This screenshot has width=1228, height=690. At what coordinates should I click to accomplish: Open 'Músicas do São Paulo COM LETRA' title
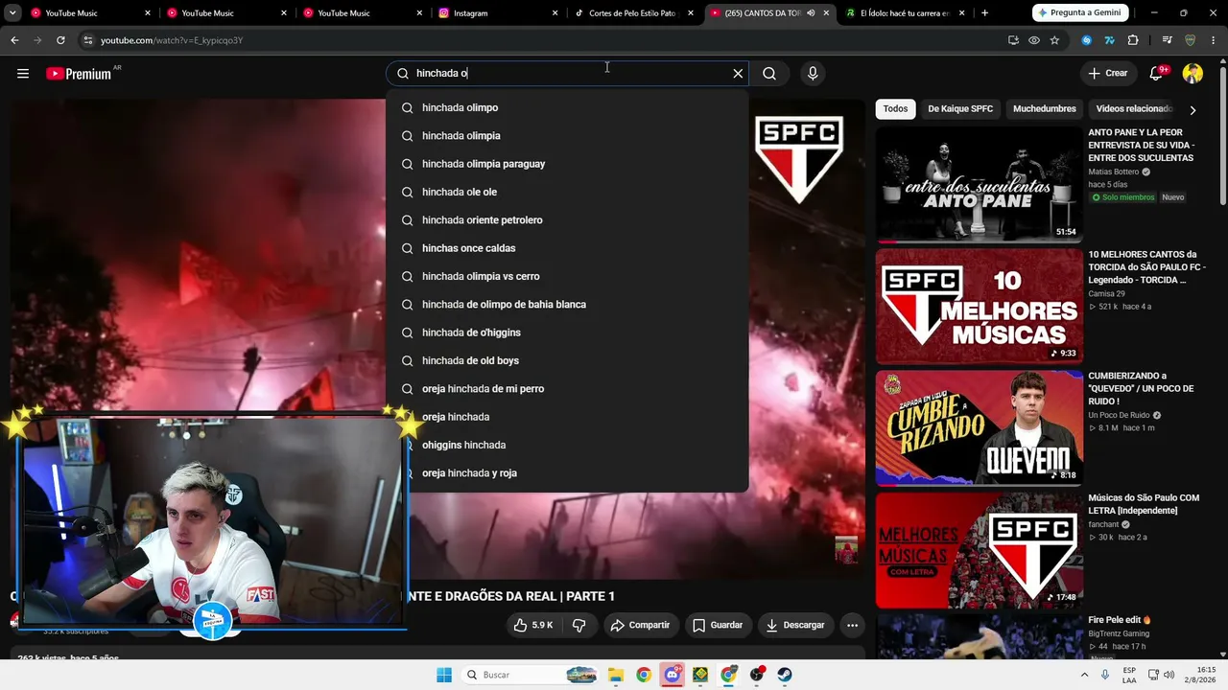point(1144,504)
